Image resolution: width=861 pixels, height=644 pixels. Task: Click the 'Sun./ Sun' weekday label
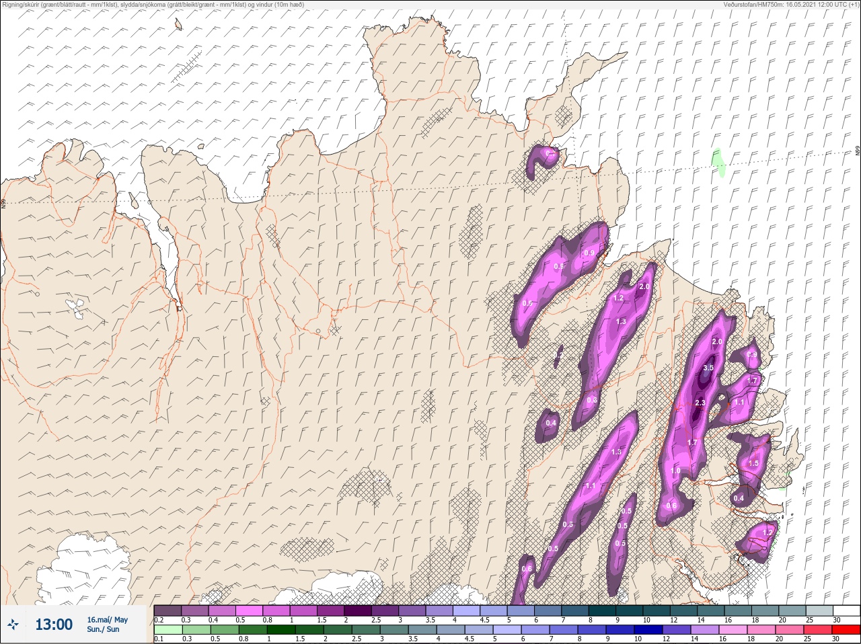[103, 629]
